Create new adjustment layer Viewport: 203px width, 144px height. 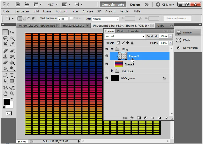click(146, 118)
